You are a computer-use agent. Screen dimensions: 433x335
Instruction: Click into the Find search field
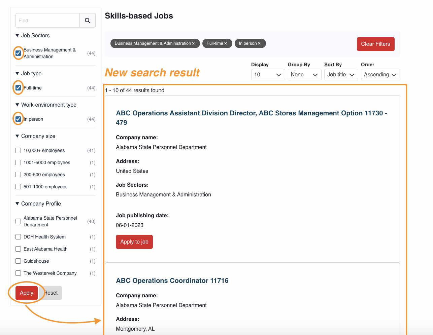point(47,21)
